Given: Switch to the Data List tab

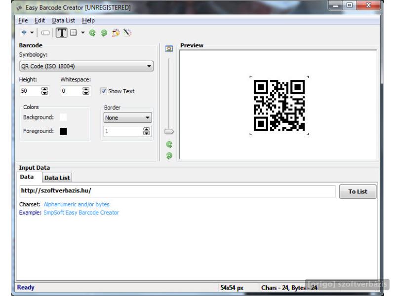Looking at the screenshot, I should coord(57,178).
